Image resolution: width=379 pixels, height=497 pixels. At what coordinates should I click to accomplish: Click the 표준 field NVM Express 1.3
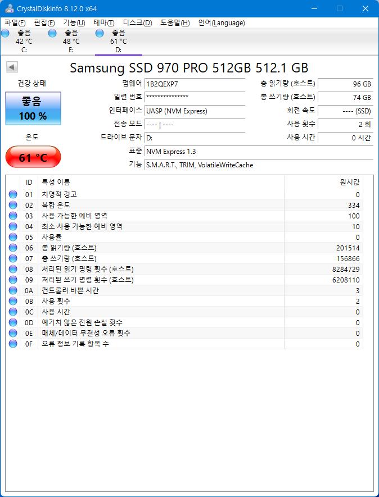point(259,151)
